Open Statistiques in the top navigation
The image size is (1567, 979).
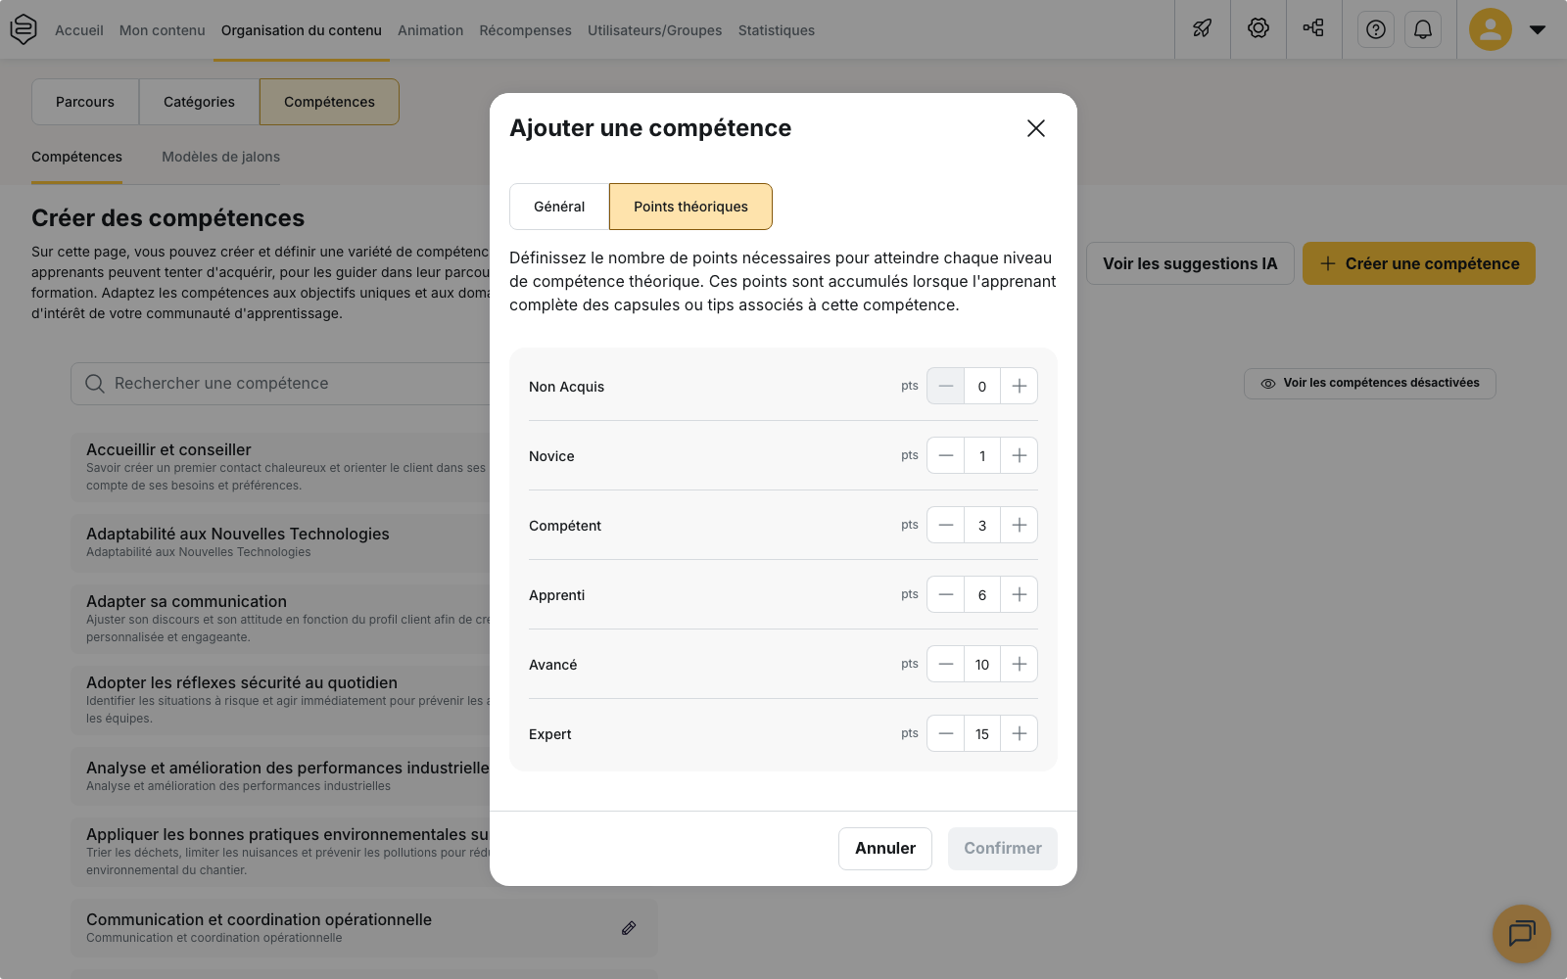(x=777, y=30)
